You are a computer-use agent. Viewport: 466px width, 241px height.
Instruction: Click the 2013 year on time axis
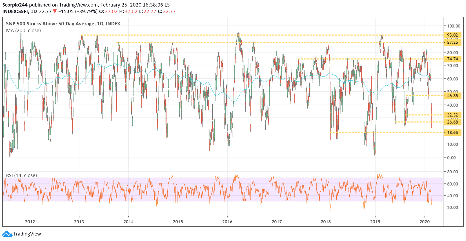point(79,222)
